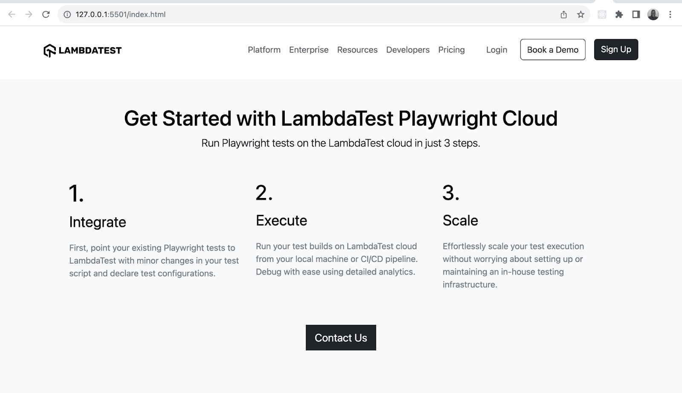The width and height of the screenshot is (682, 393).
Task: Share this page using the share icon
Action: (x=564, y=14)
